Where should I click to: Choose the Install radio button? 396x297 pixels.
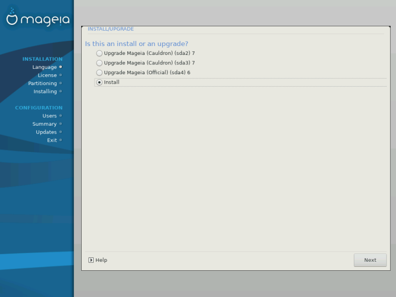[x=99, y=82]
